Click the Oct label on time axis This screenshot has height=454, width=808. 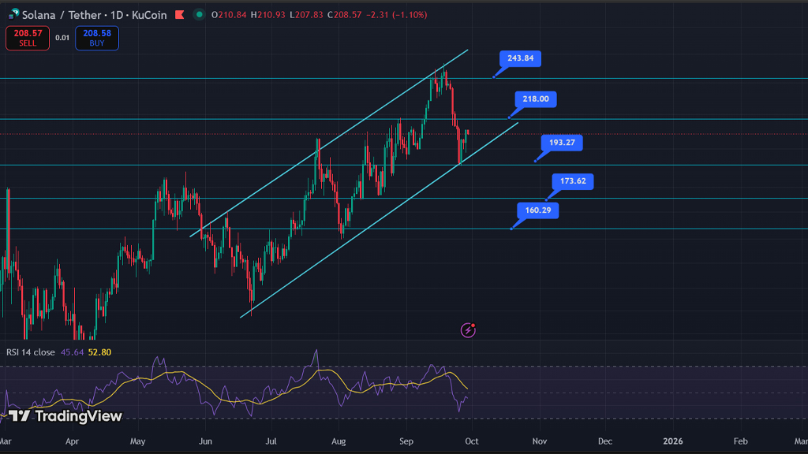472,441
